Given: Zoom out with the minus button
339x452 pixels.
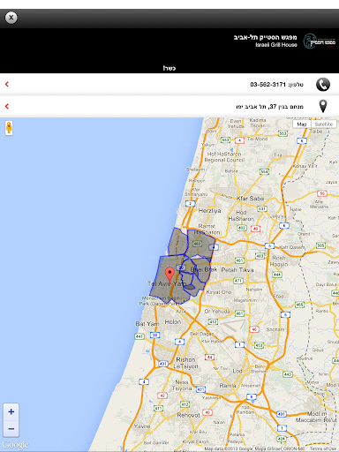Looking at the screenshot, I should click(x=11, y=429).
